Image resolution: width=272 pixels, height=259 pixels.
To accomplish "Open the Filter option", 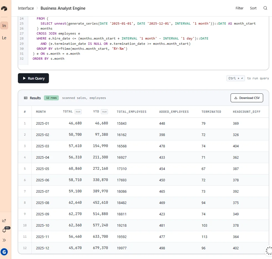I will tap(239, 8).
